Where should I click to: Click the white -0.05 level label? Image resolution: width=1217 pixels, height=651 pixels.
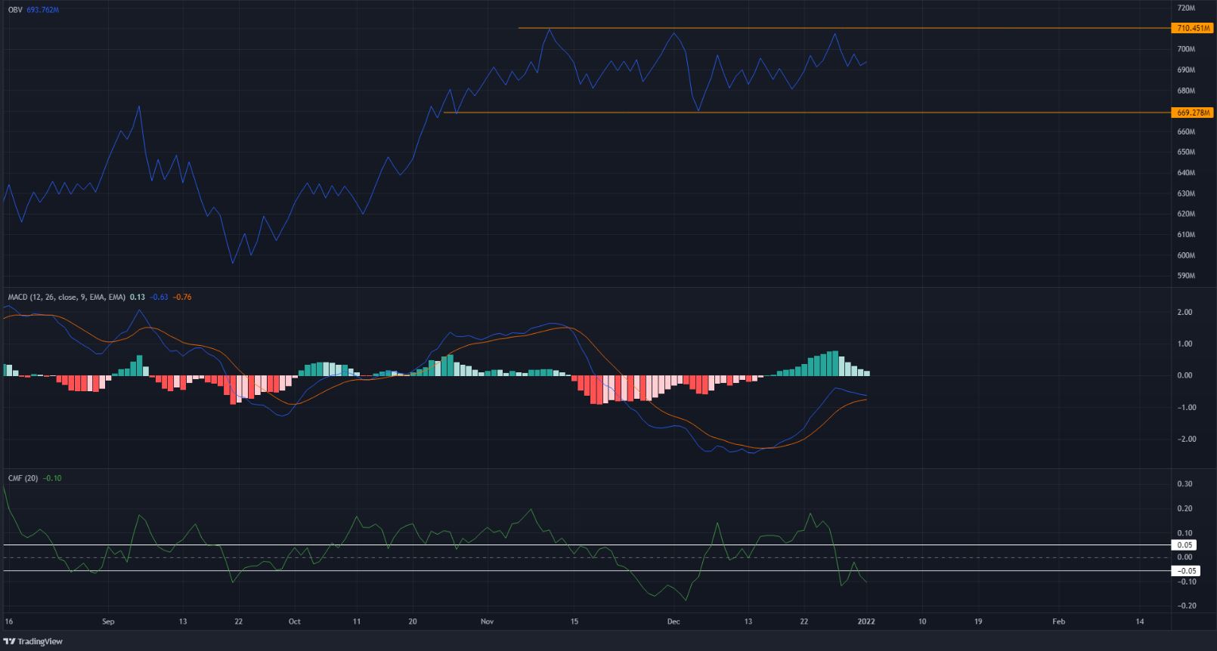(1184, 571)
